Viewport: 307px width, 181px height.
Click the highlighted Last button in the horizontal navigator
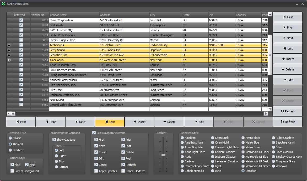point(110,122)
